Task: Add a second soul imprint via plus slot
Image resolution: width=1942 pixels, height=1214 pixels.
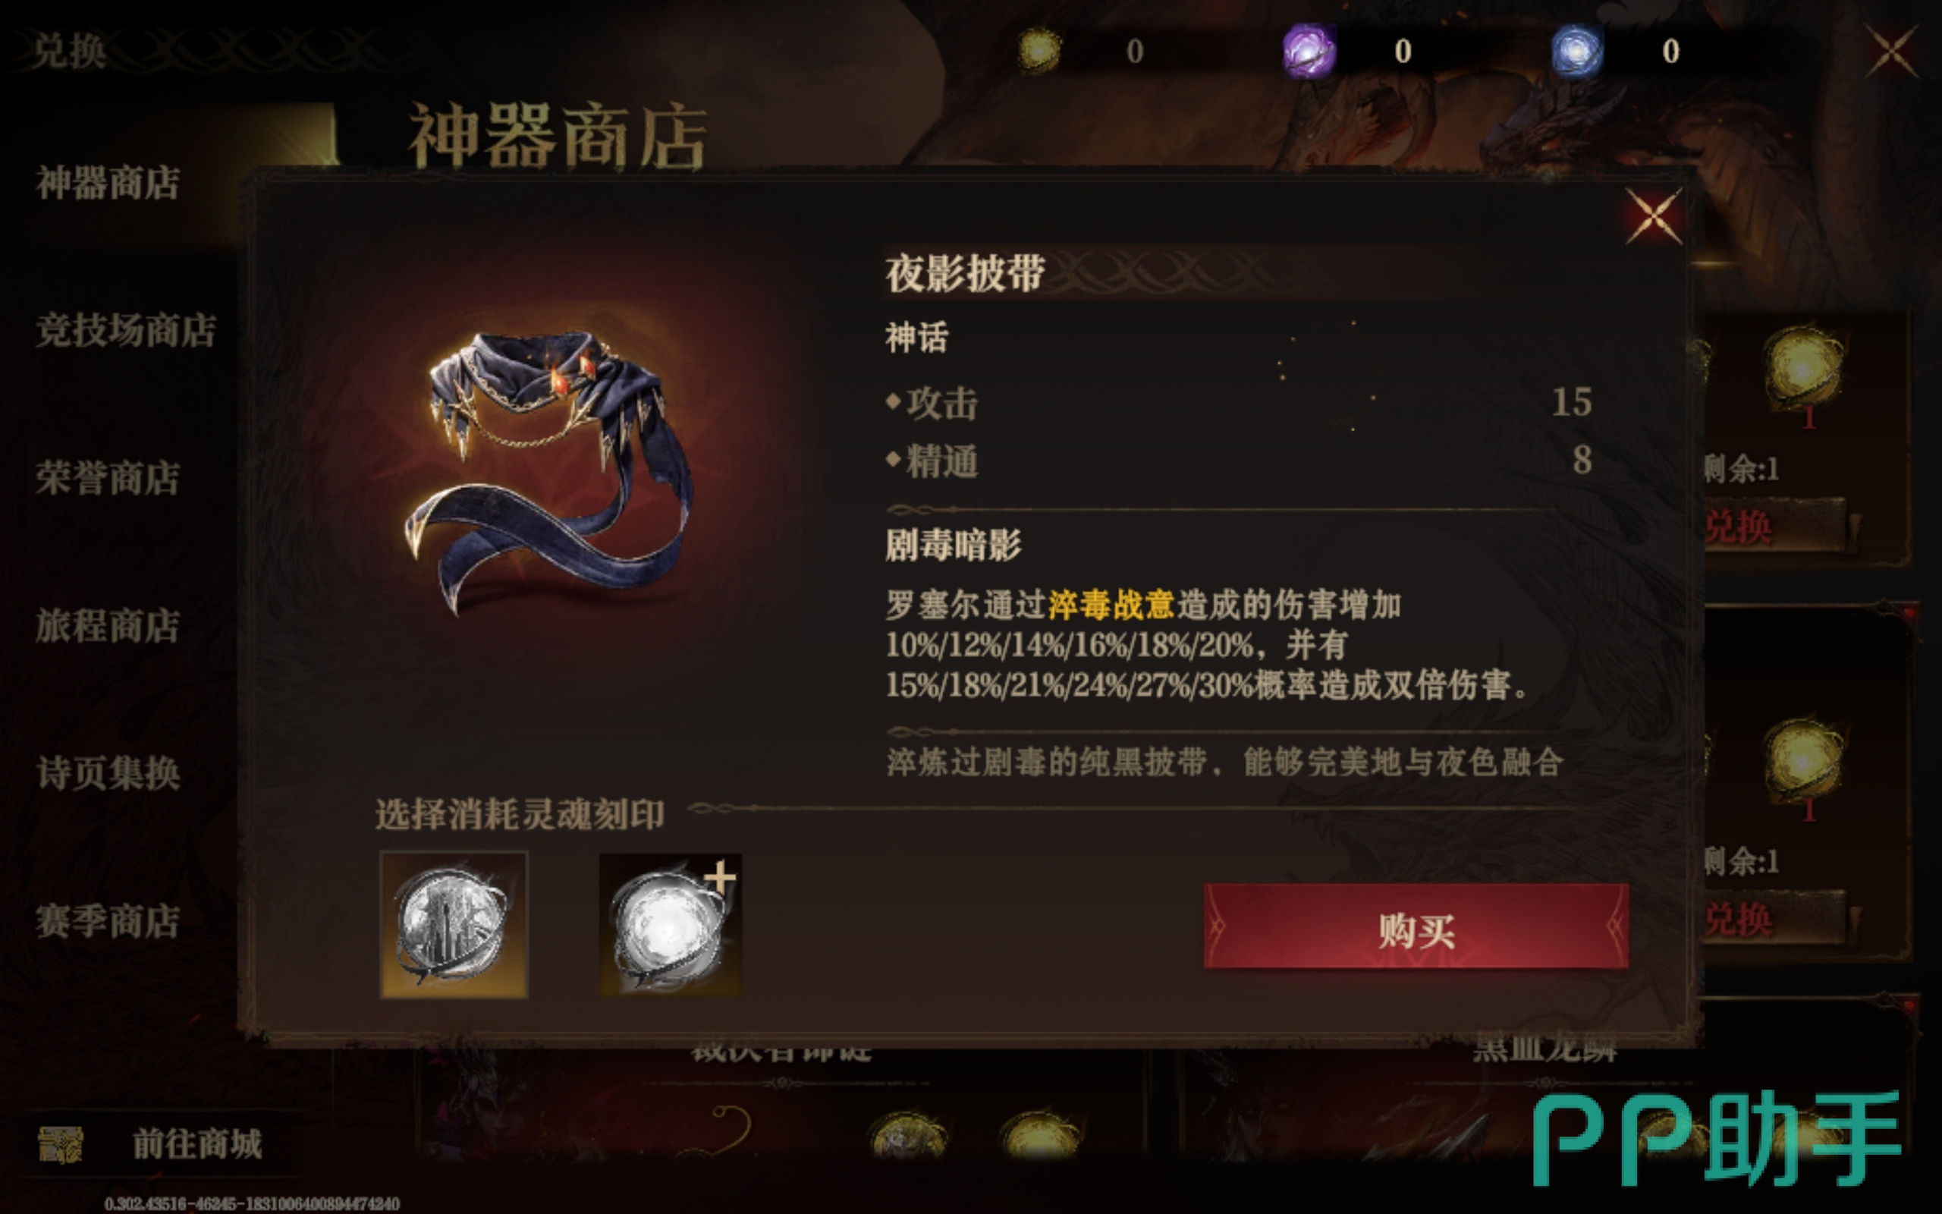Action: (x=671, y=924)
